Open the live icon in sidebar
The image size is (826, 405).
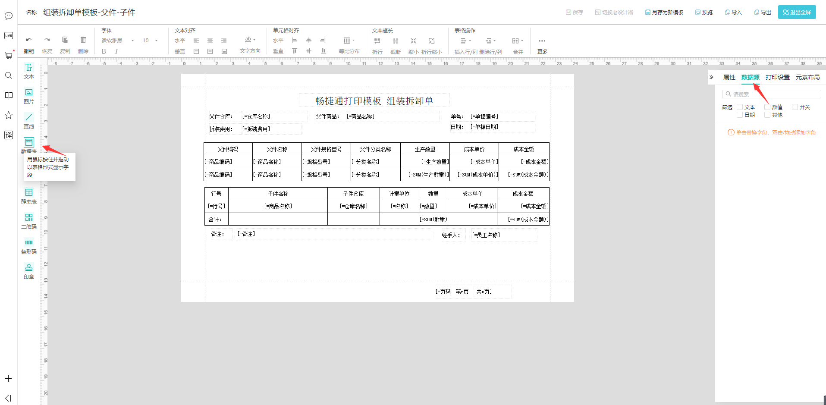[9, 35]
